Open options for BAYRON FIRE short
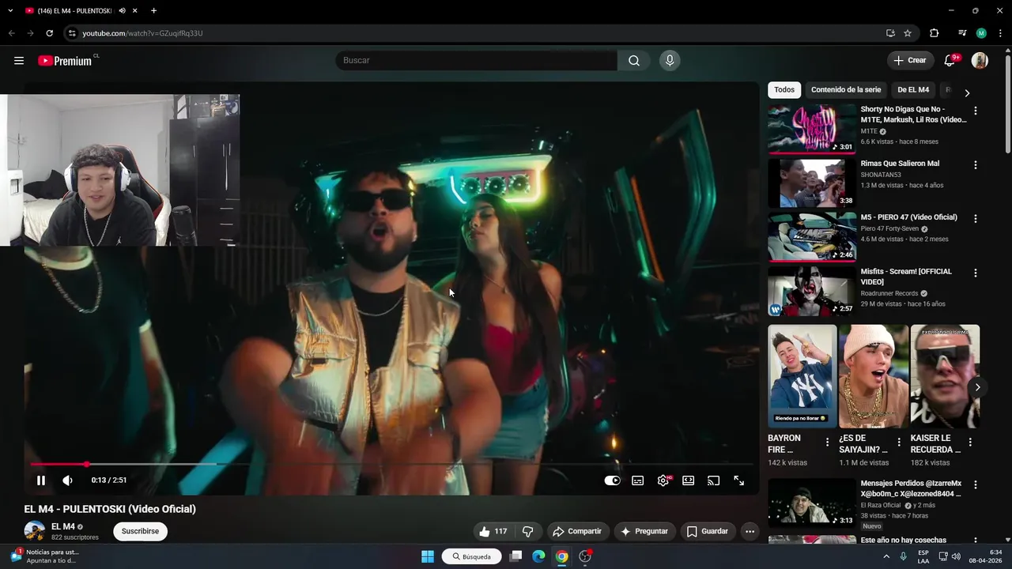 click(x=828, y=443)
